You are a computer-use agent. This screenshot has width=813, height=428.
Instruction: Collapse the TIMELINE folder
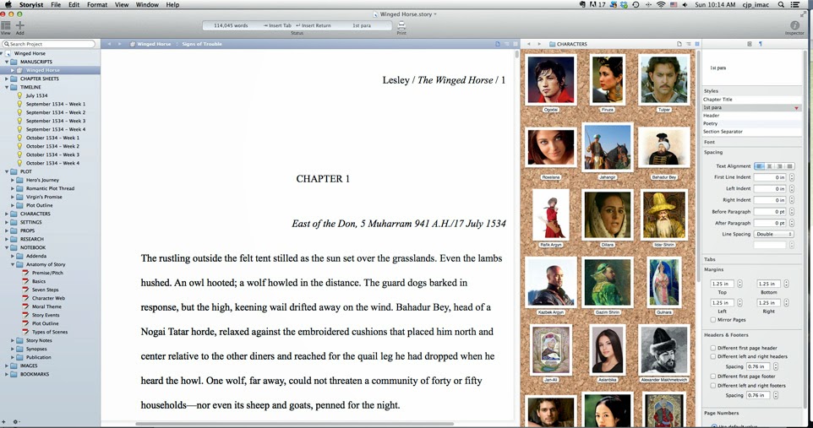(7, 87)
